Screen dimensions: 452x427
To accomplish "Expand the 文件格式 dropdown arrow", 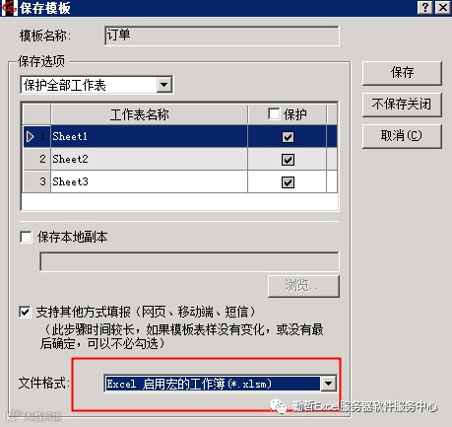I will pyautogui.click(x=328, y=384).
